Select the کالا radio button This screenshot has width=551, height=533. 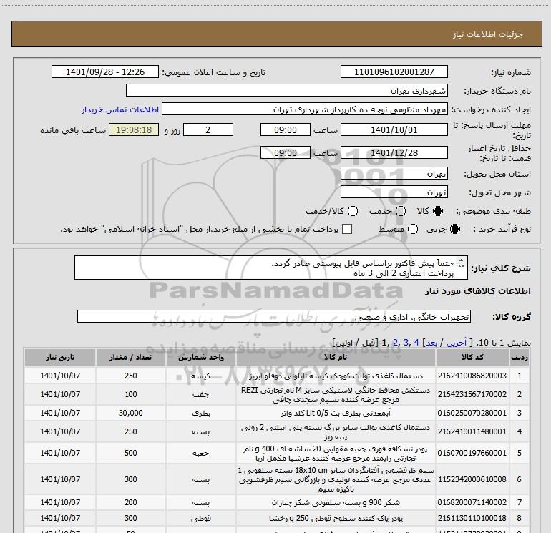coord(438,211)
